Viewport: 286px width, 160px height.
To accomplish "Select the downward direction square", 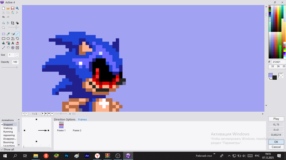I will pos(37,141).
